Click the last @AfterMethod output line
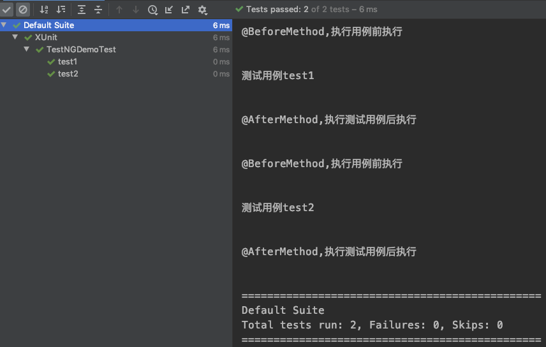Viewport: 546px width, 347px height. coord(328,251)
